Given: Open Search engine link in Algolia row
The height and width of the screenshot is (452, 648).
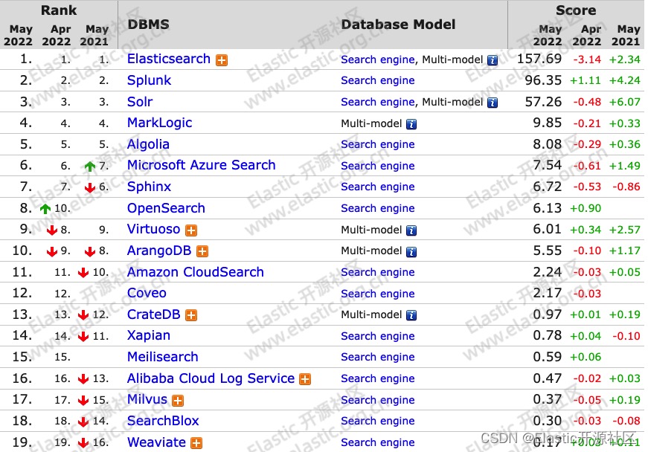Looking at the screenshot, I should point(378,144).
